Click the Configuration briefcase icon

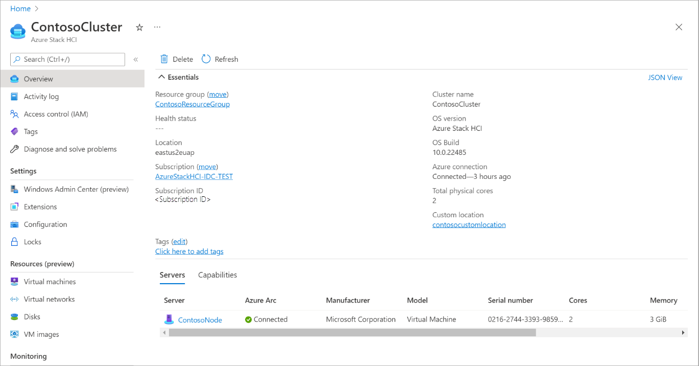[14, 224]
